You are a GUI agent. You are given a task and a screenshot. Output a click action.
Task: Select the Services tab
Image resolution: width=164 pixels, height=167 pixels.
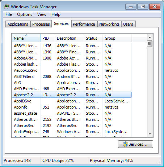62,23
